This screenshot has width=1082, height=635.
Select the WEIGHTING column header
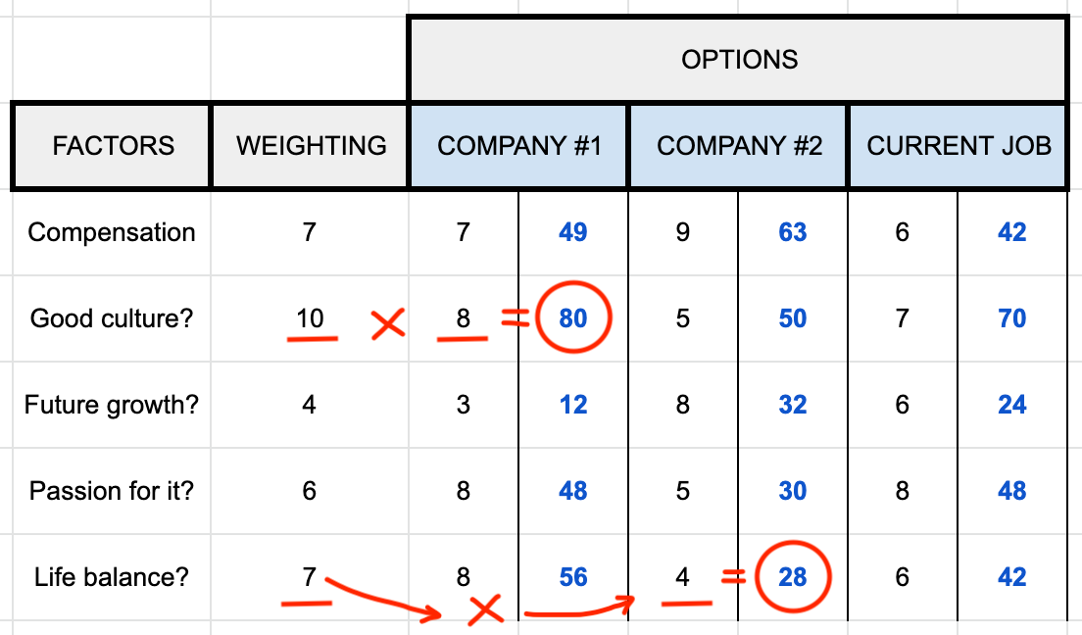tap(311, 146)
